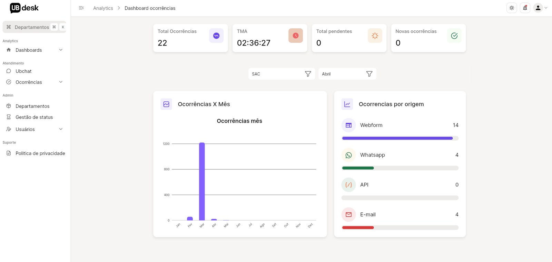Expand the Usuários chevron

(x=61, y=129)
